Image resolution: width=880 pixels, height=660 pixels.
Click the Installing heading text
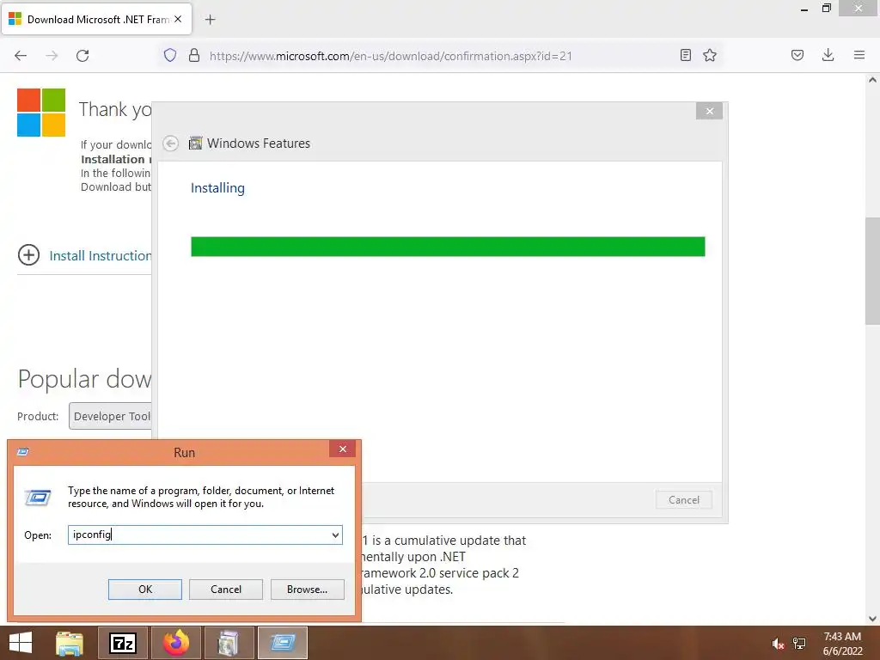[217, 188]
